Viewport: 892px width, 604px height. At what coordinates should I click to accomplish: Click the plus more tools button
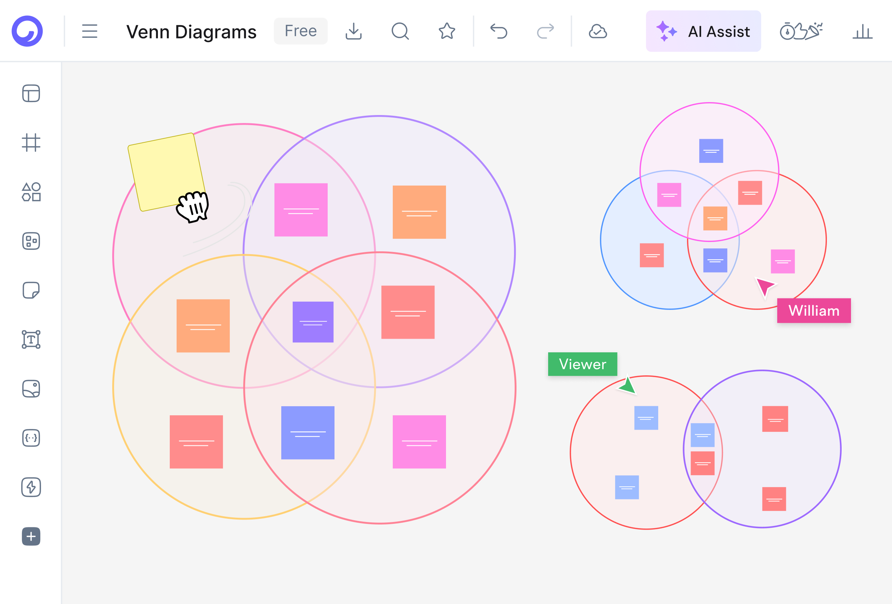point(31,536)
